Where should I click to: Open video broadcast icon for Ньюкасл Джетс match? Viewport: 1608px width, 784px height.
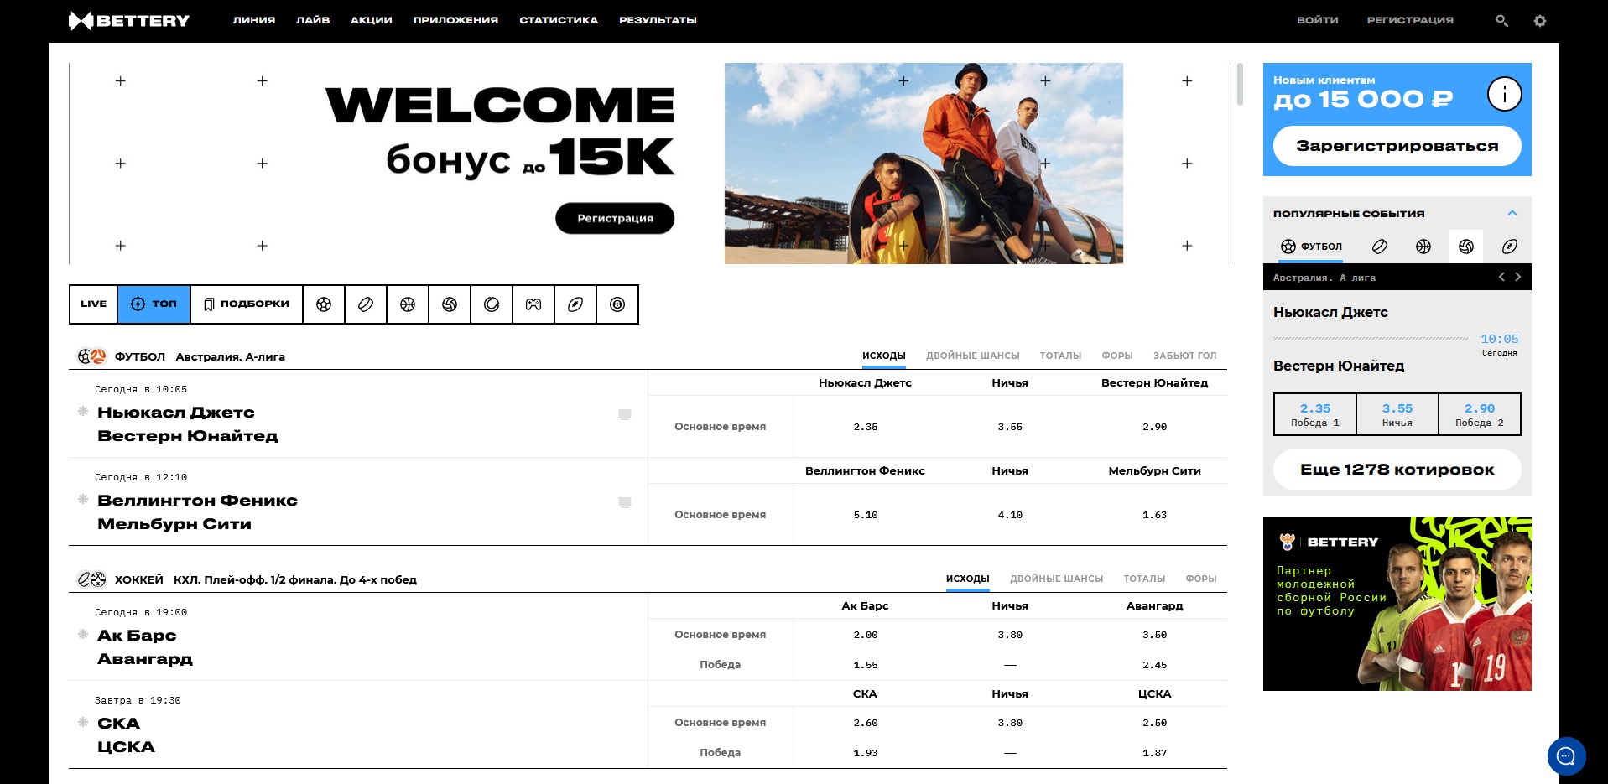625,414
